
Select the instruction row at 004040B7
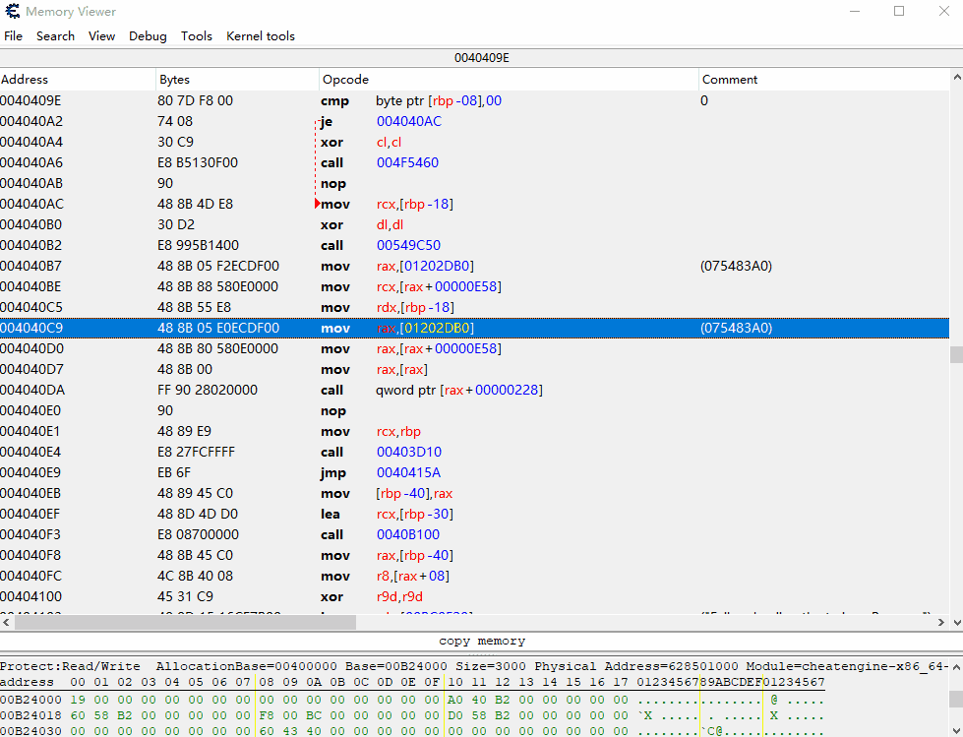pos(393,266)
